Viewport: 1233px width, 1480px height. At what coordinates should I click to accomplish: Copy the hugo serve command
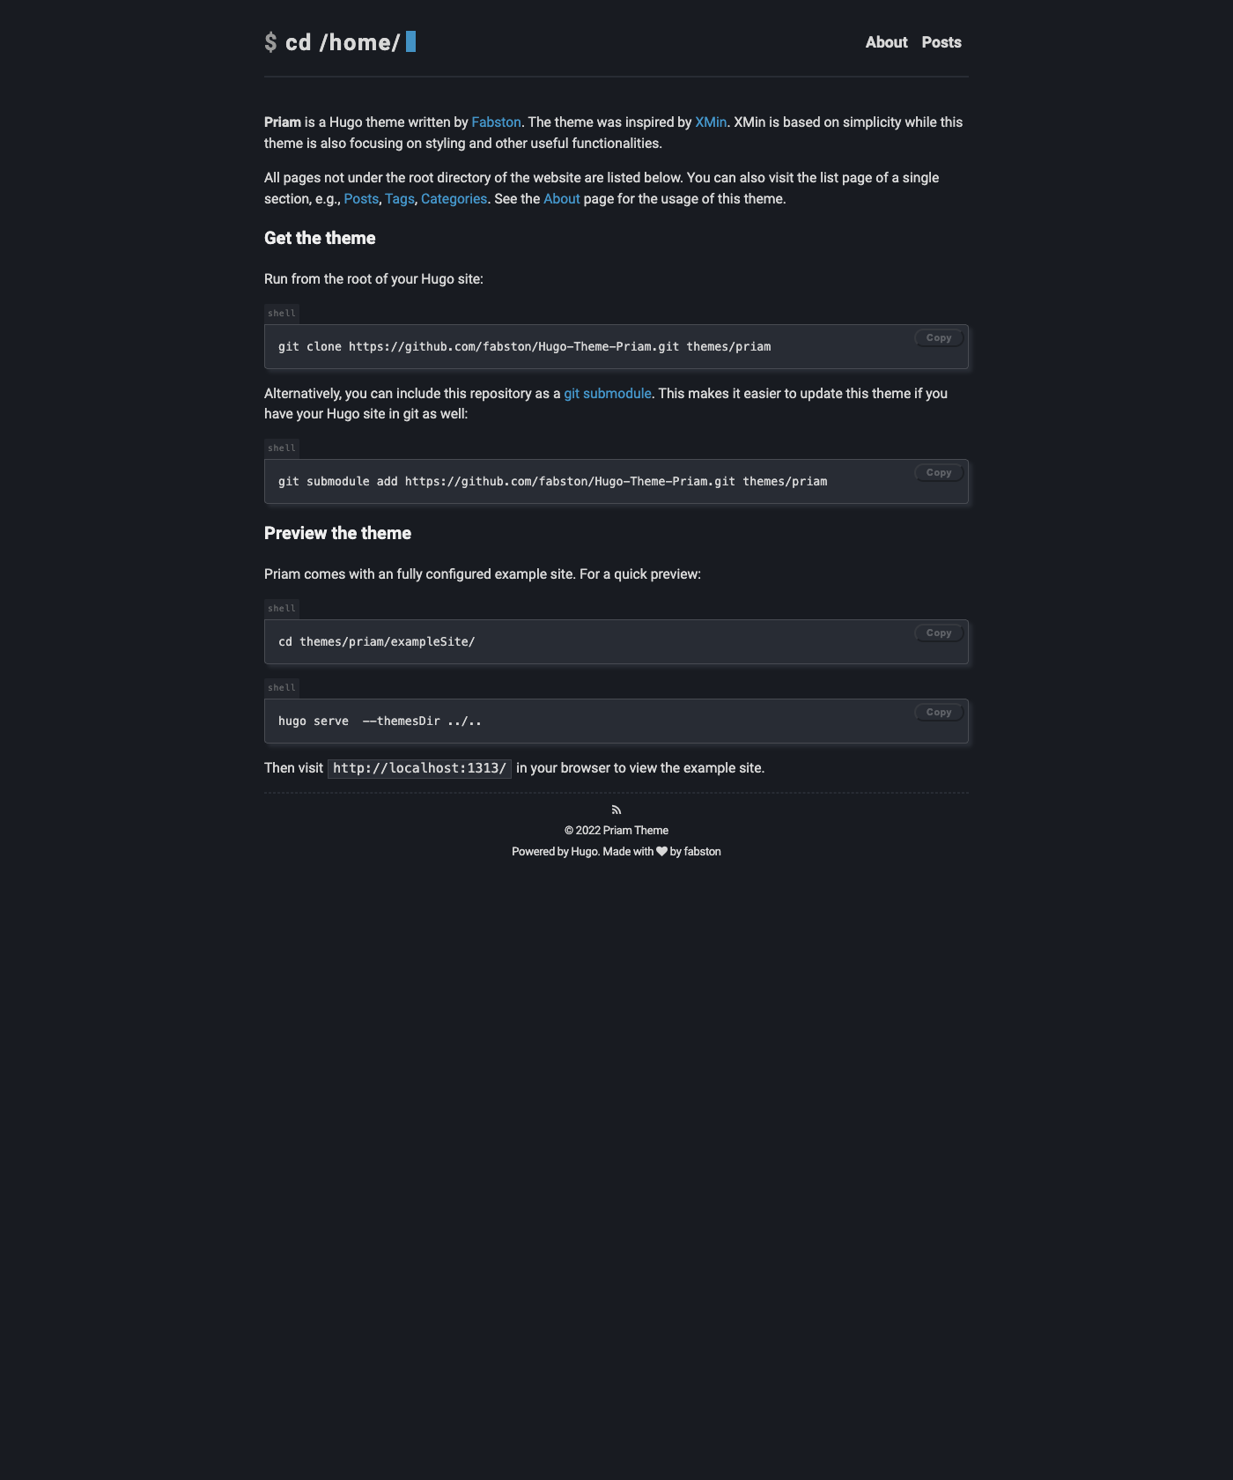[939, 712]
